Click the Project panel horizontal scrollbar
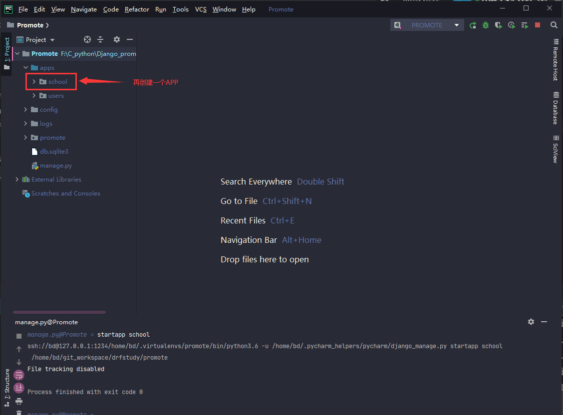 point(59,312)
